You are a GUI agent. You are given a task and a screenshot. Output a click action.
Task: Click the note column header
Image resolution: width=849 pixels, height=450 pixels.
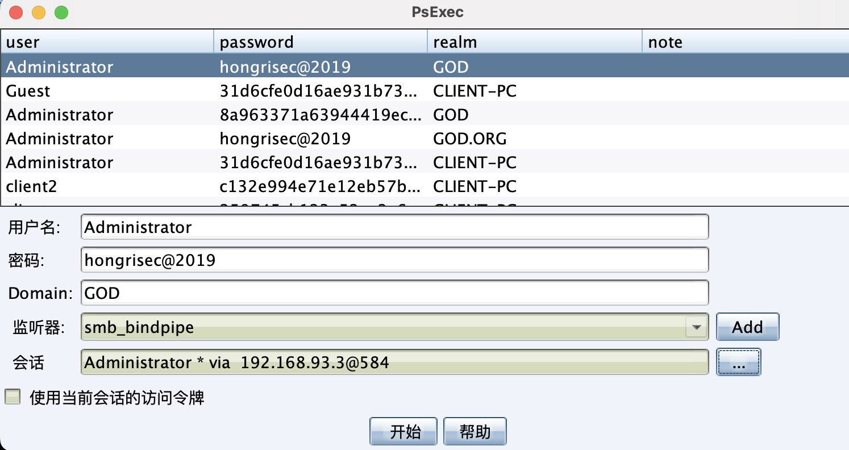click(x=744, y=42)
